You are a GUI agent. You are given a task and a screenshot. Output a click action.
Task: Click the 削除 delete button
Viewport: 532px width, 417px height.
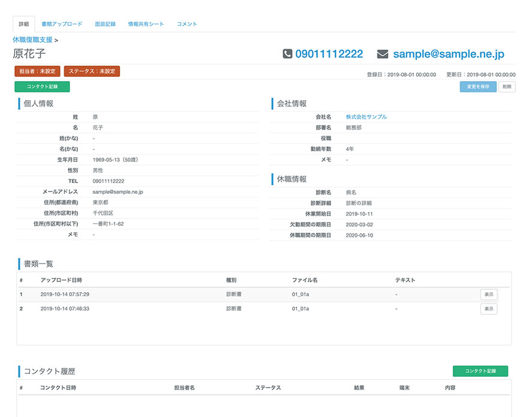tap(507, 86)
